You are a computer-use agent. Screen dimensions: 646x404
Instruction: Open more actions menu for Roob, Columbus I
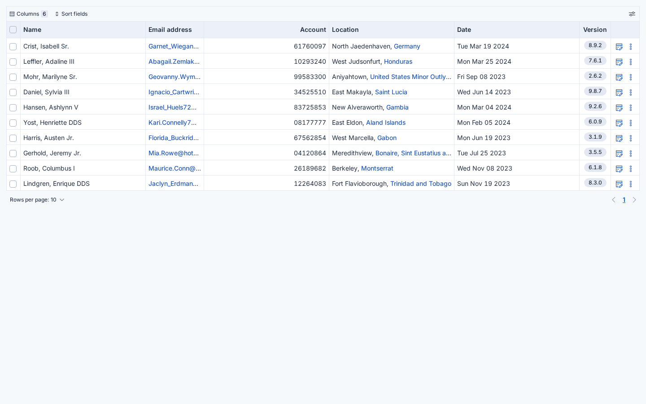631,169
